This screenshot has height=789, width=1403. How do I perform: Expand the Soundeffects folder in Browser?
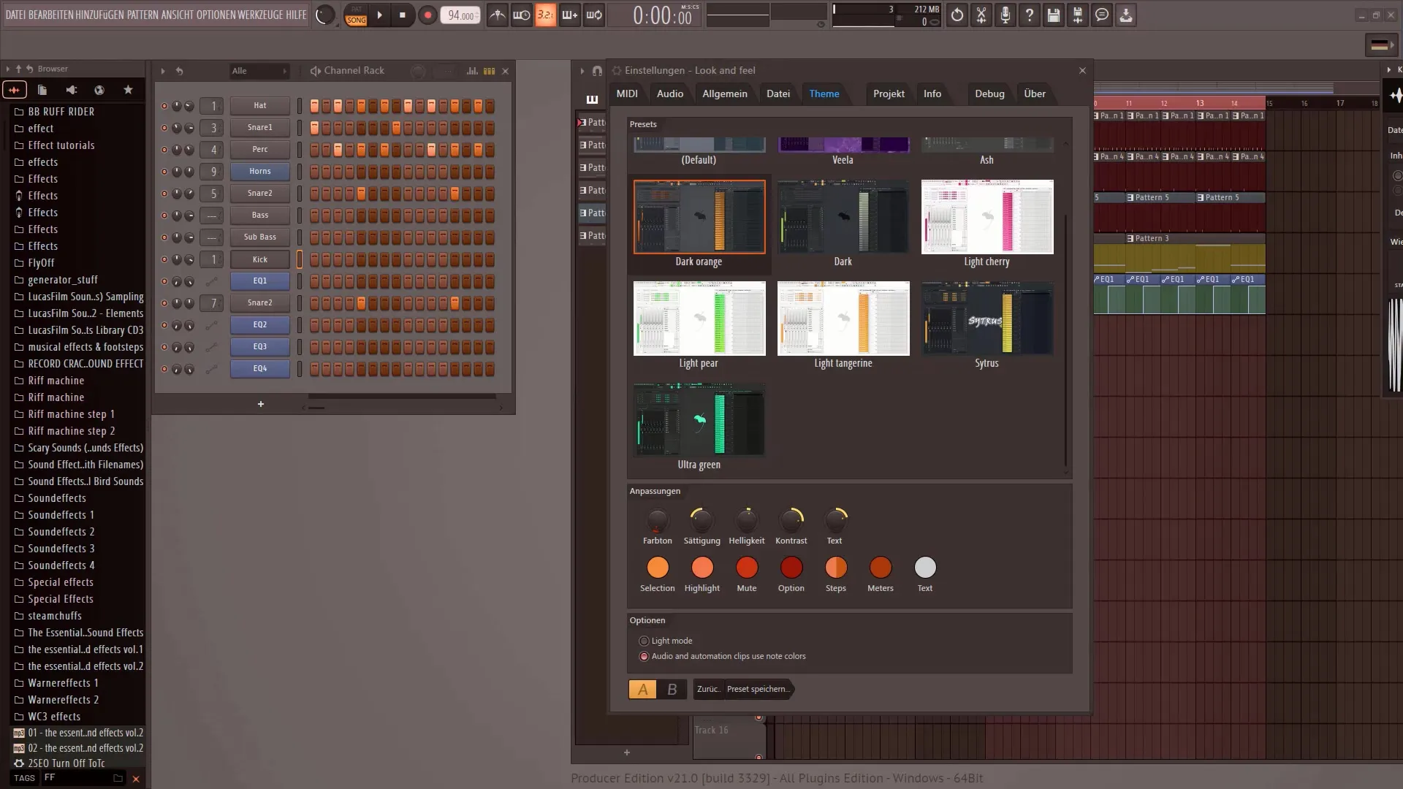(x=57, y=498)
